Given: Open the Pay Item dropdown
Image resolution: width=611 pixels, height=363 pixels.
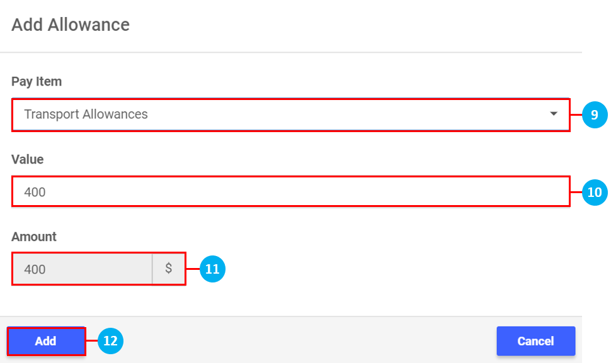Looking at the screenshot, I should tap(290, 114).
